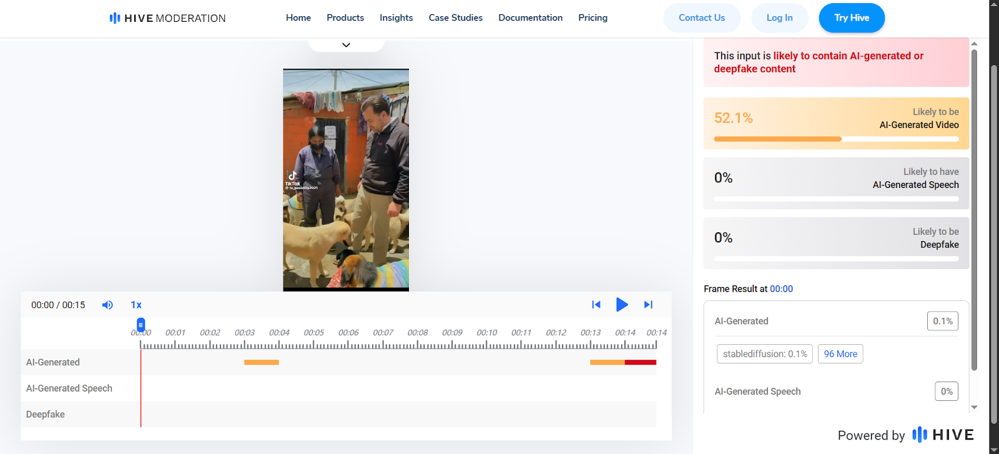This screenshot has width=999, height=454.
Task: Jump to the red AI-Generated timeline segment
Action: click(x=640, y=362)
